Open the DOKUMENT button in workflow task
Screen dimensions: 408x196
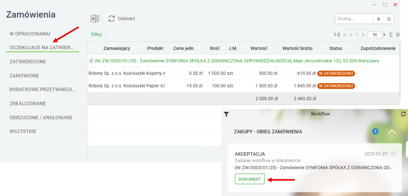coord(250,179)
